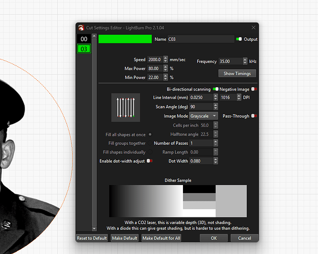The width and height of the screenshot is (318, 254).
Task: Click Reset to Default button
Action: pyautogui.click(x=92, y=238)
